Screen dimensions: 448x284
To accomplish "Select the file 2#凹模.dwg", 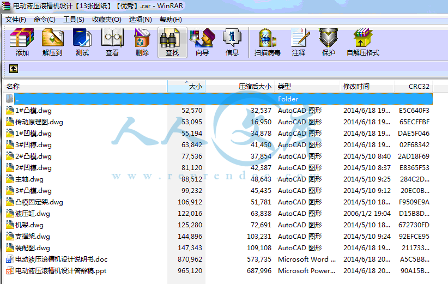I will 33,168.
